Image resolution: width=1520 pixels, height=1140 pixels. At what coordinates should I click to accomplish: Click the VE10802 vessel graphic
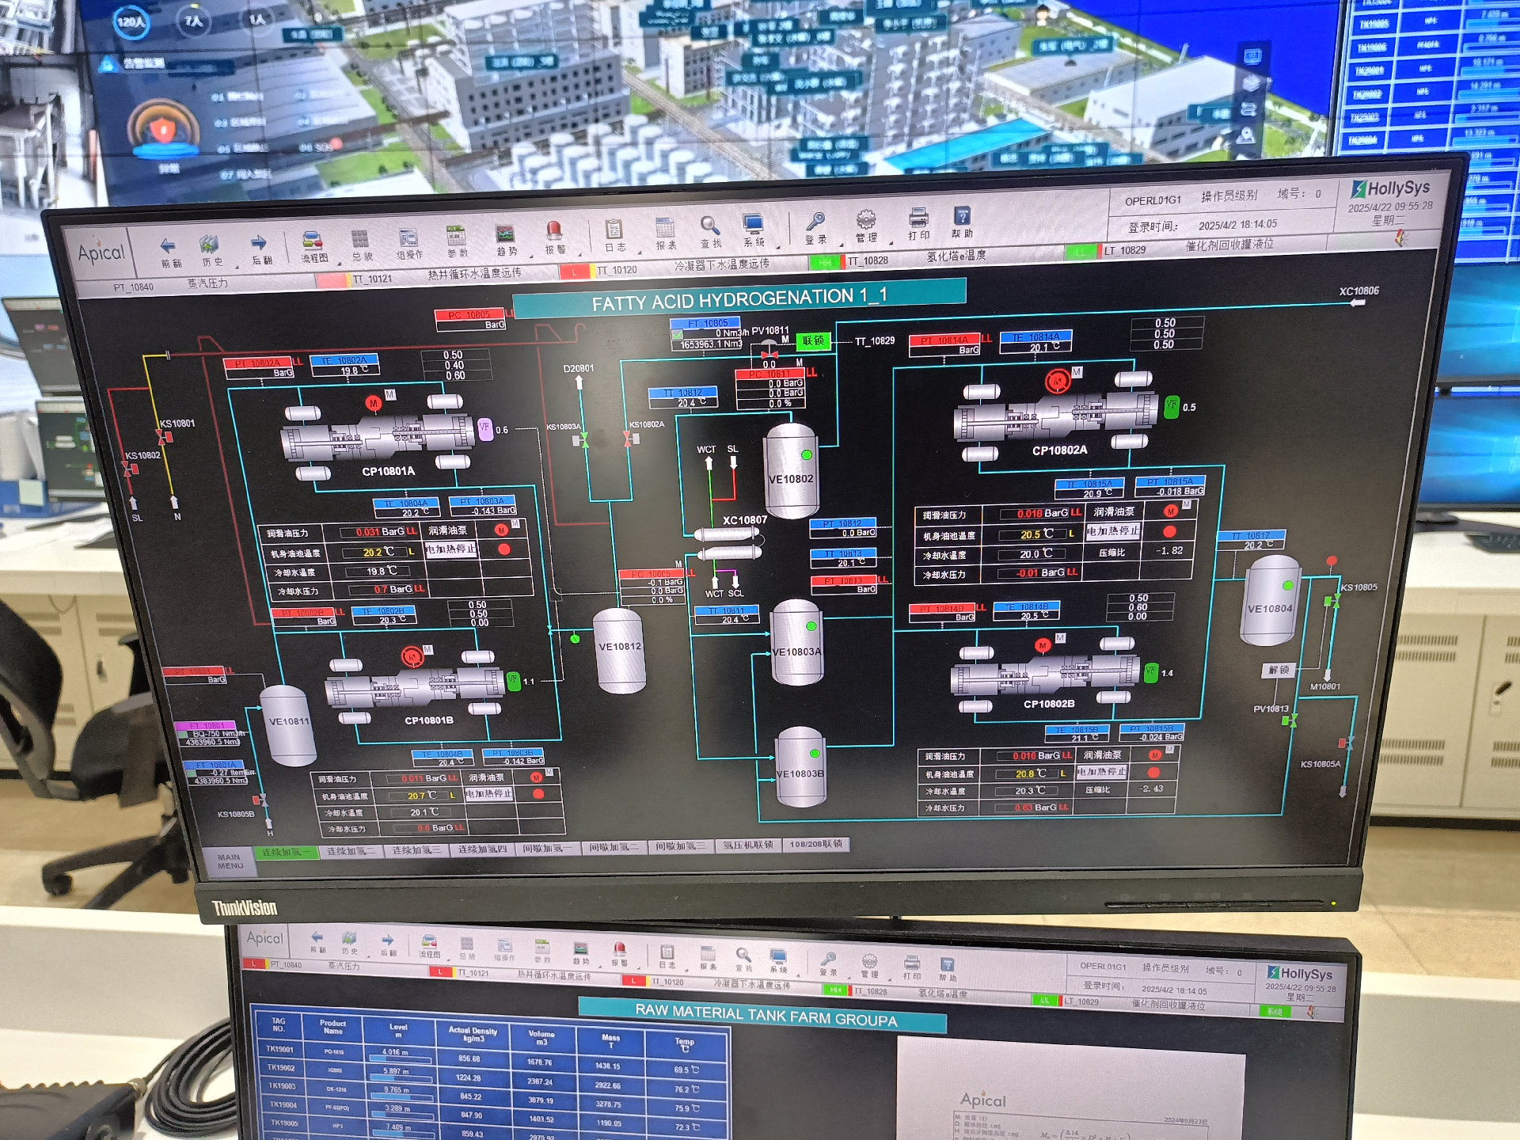tap(790, 472)
